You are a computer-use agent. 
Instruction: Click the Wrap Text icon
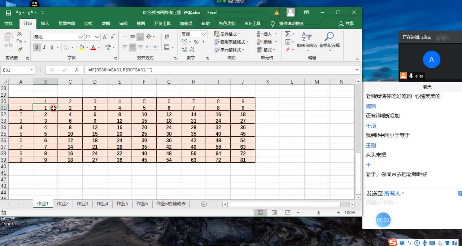pos(167,36)
